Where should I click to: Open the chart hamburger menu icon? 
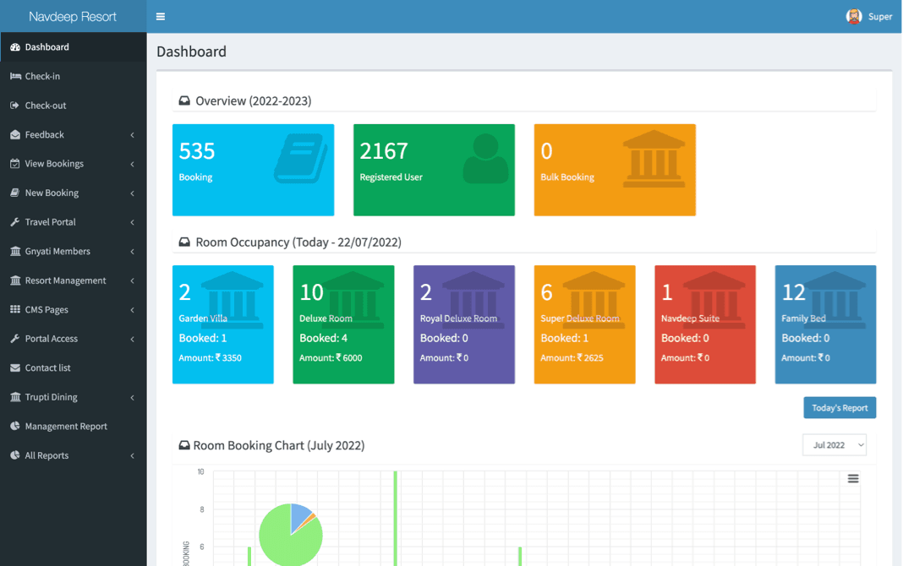click(853, 478)
